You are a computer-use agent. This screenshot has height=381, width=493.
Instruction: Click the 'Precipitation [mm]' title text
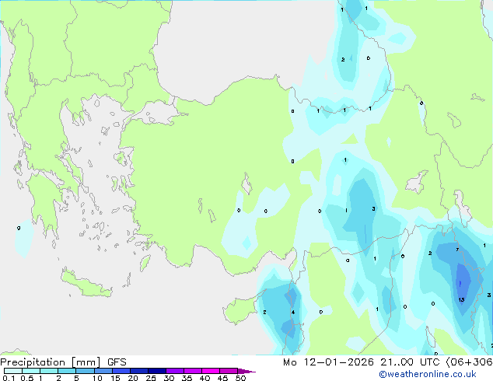[x=51, y=362]
